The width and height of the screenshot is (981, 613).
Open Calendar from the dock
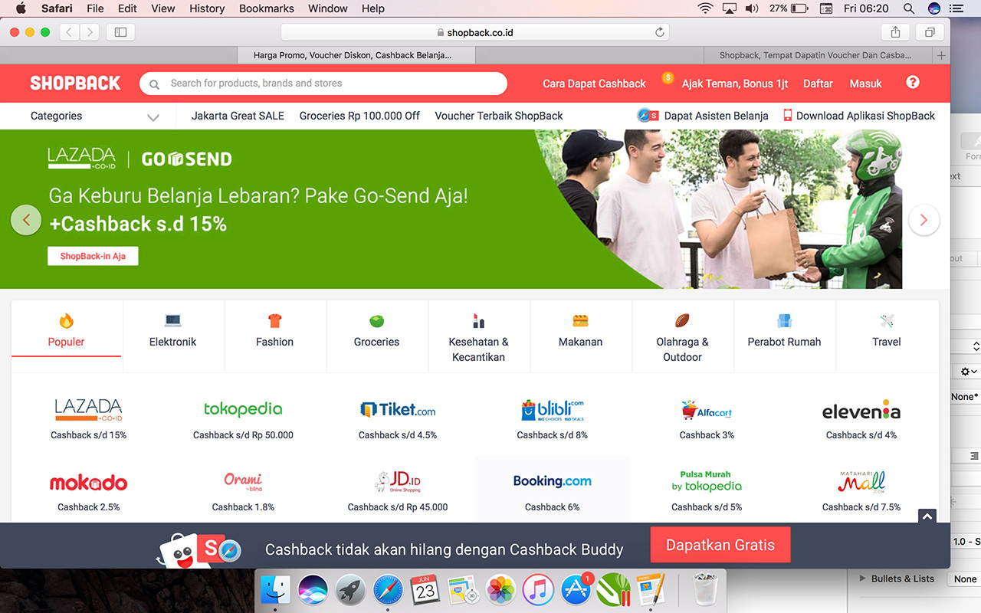[x=425, y=589]
